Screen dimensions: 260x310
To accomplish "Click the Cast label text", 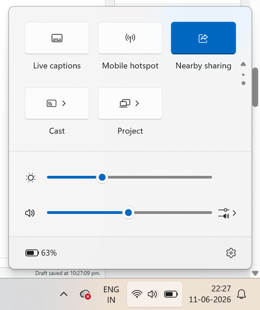I will 57,131.
